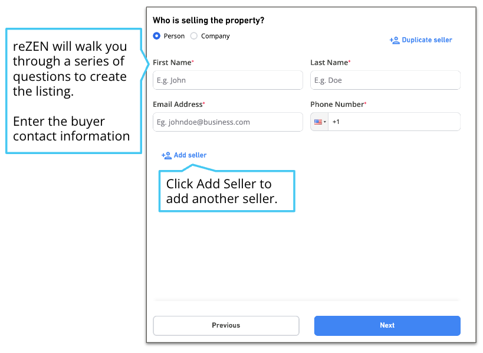Focus the Phone Number +1 input
This screenshot has width=483, height=353.
coord(395,122)
